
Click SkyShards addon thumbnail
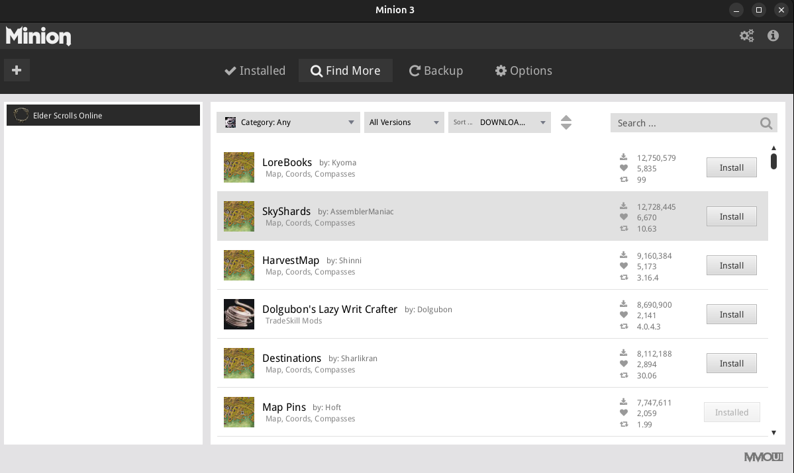239,216
